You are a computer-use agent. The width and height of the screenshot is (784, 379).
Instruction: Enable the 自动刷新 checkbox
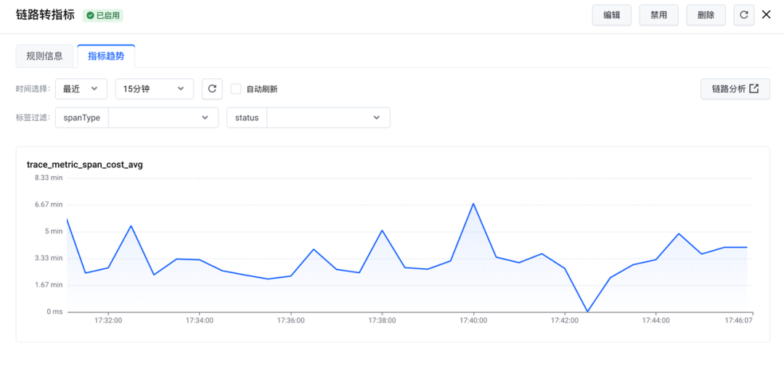click(236, 89)
